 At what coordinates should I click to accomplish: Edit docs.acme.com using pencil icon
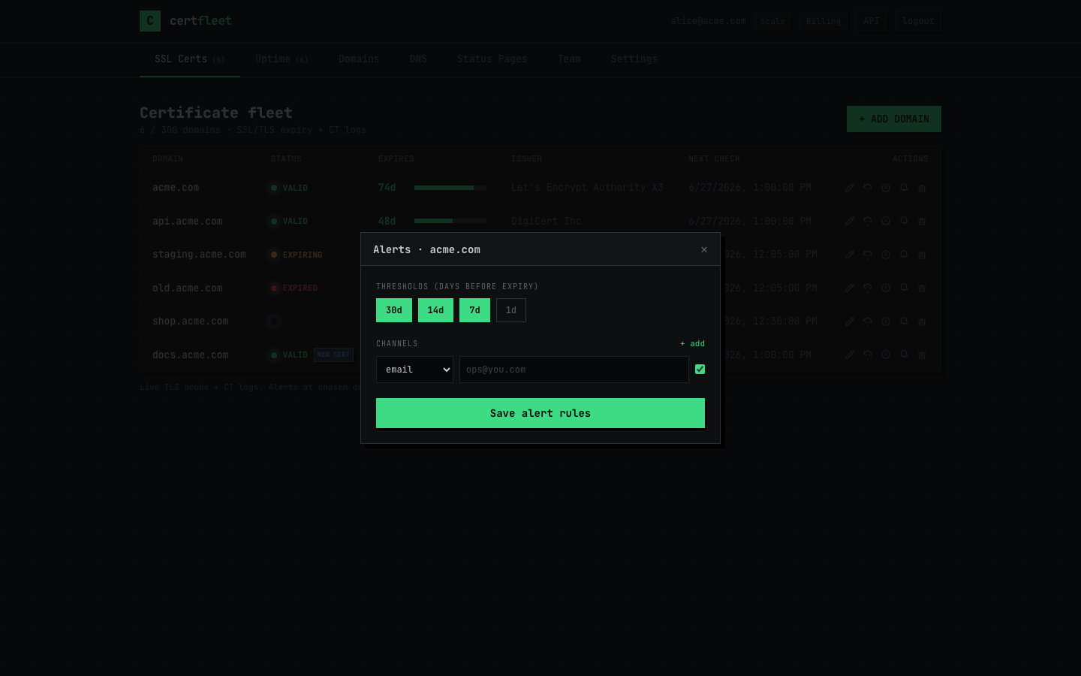849,355
